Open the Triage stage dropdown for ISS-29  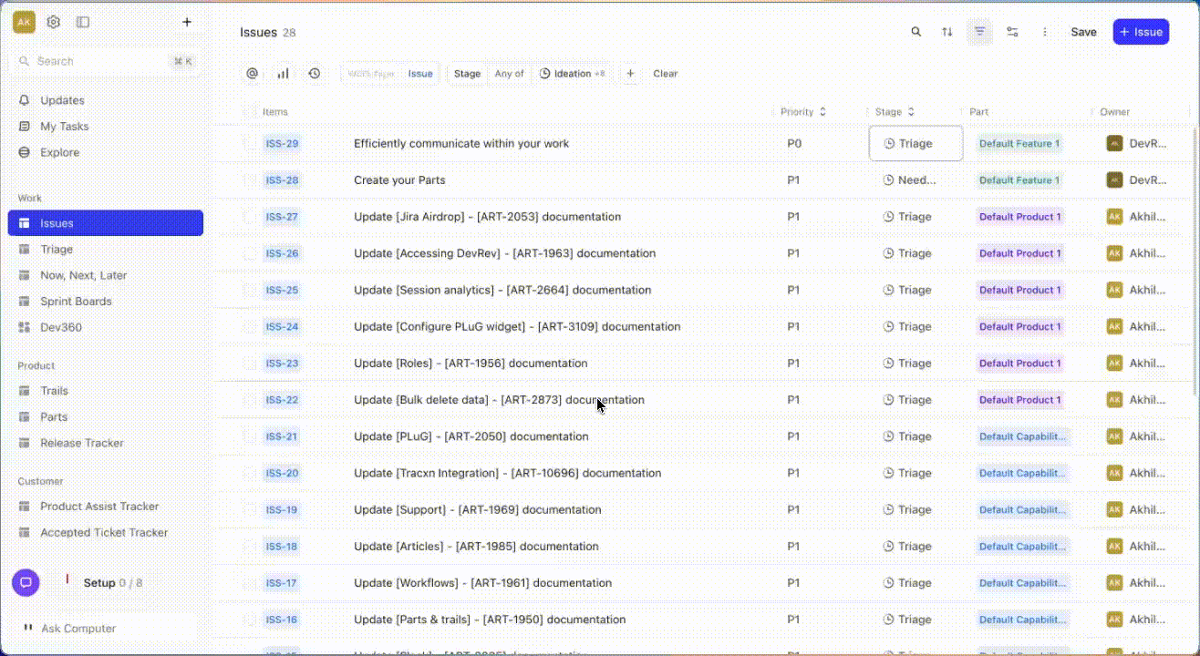coord(916,144)
